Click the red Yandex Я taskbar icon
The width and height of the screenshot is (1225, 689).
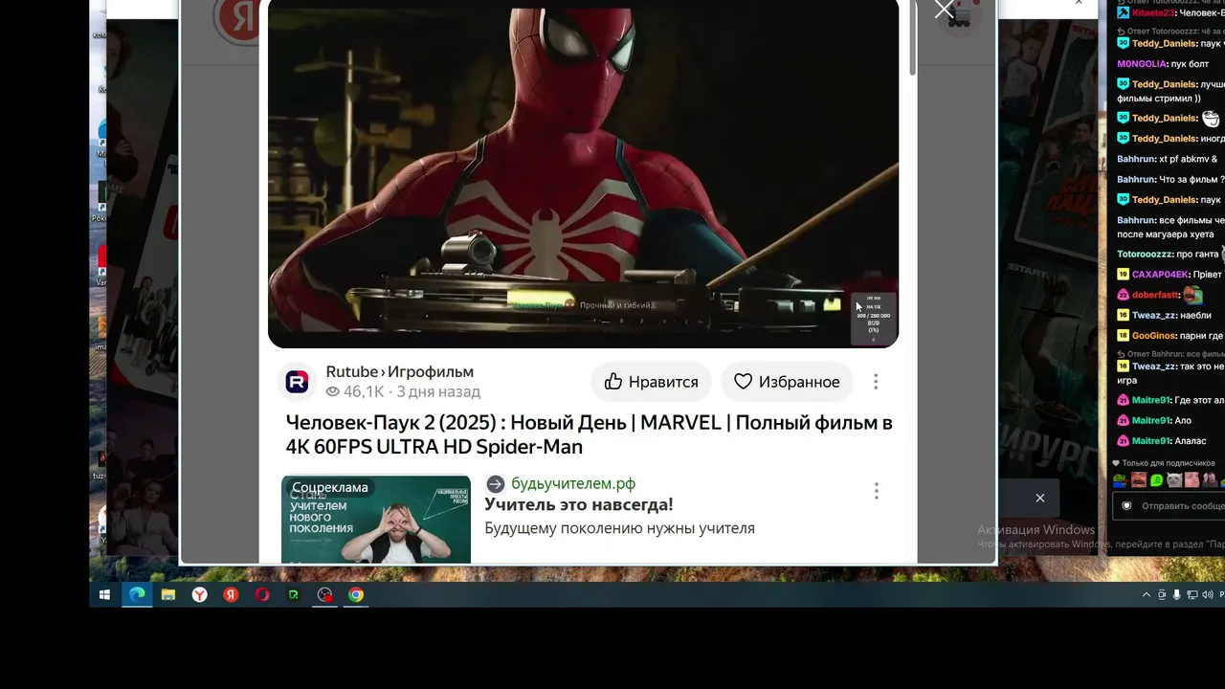(231, 594)
